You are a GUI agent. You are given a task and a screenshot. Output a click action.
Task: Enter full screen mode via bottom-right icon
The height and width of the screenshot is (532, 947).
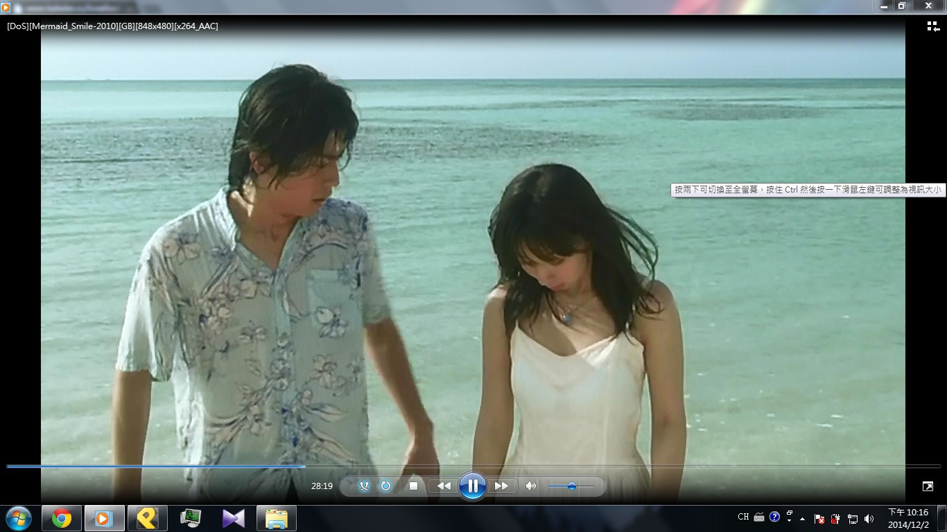pyautogui.click(x=928, y=486)
